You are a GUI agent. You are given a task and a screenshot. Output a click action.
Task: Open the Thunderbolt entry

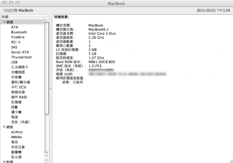pos(21,57)
